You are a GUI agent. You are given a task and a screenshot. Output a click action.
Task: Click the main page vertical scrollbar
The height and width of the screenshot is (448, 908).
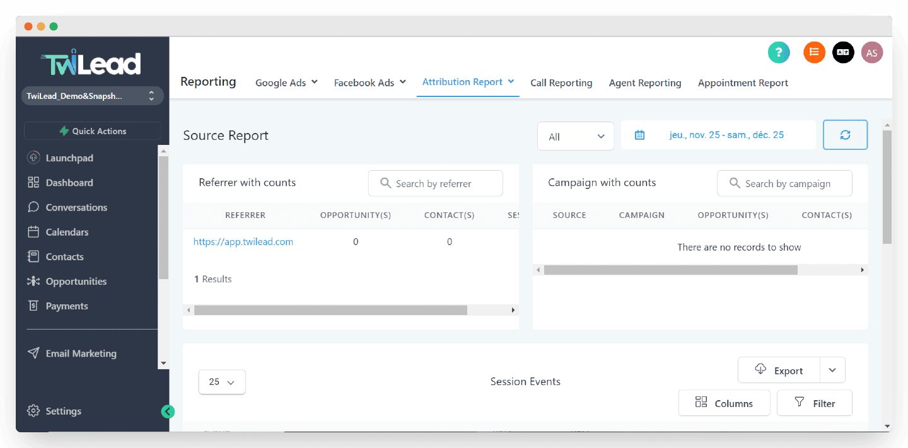[887, 187]
